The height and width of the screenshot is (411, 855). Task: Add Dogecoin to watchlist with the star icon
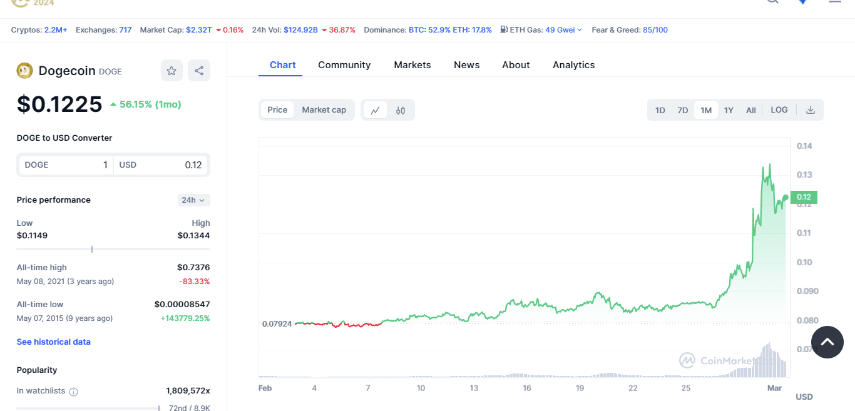(172, 71)
